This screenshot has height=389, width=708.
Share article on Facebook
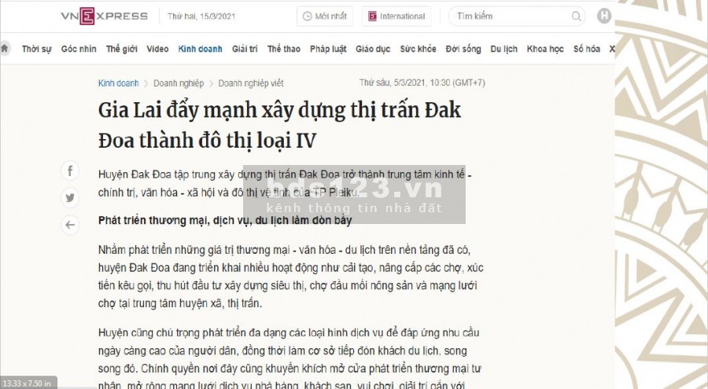coord(70,171)
